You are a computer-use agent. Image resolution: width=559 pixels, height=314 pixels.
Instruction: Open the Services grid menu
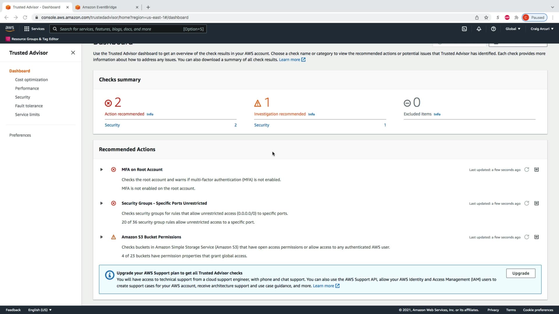[34, 29]
